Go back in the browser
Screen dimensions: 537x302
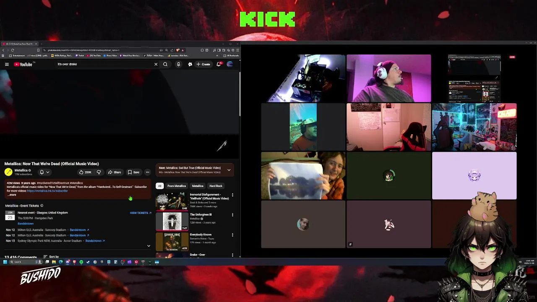(x=3, y=50)
